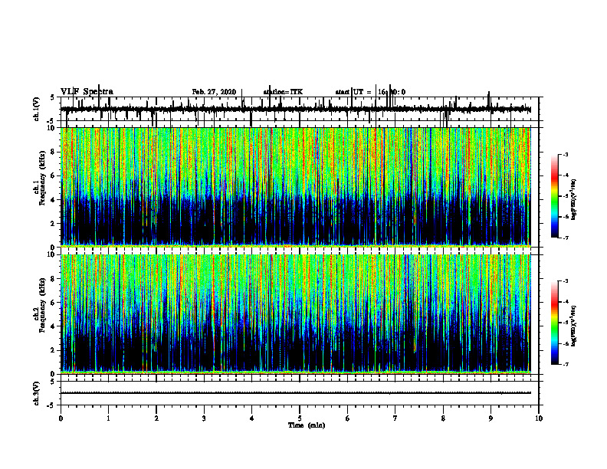Click time axis tick label "8"
Screen dimensions: 607x469
pyautogui.click(x=443, y=418)
